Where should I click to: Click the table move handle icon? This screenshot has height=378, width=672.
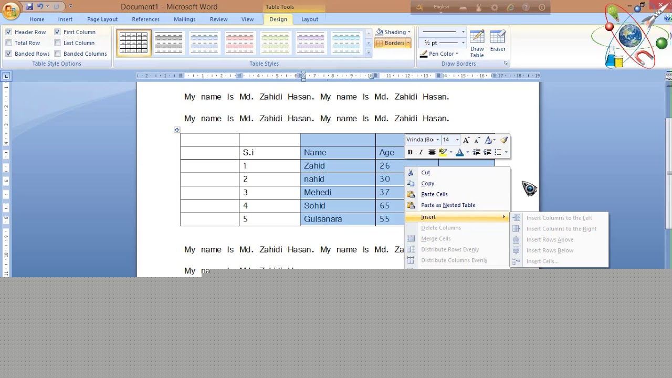tap(177, 130)
